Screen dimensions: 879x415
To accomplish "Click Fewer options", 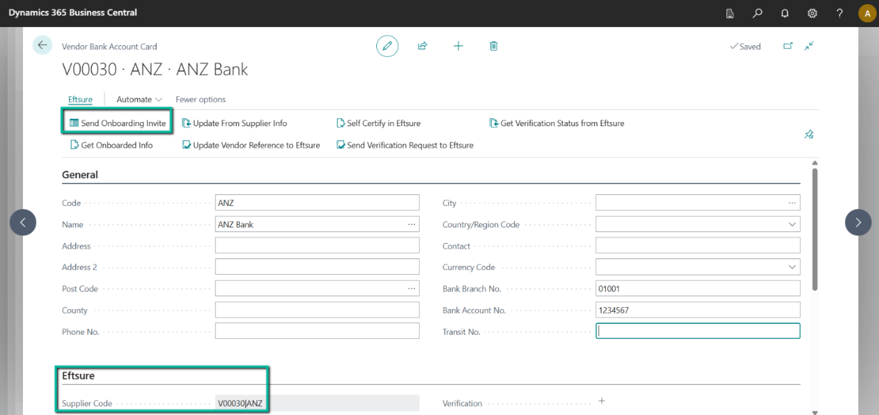I will coord(201,99).
